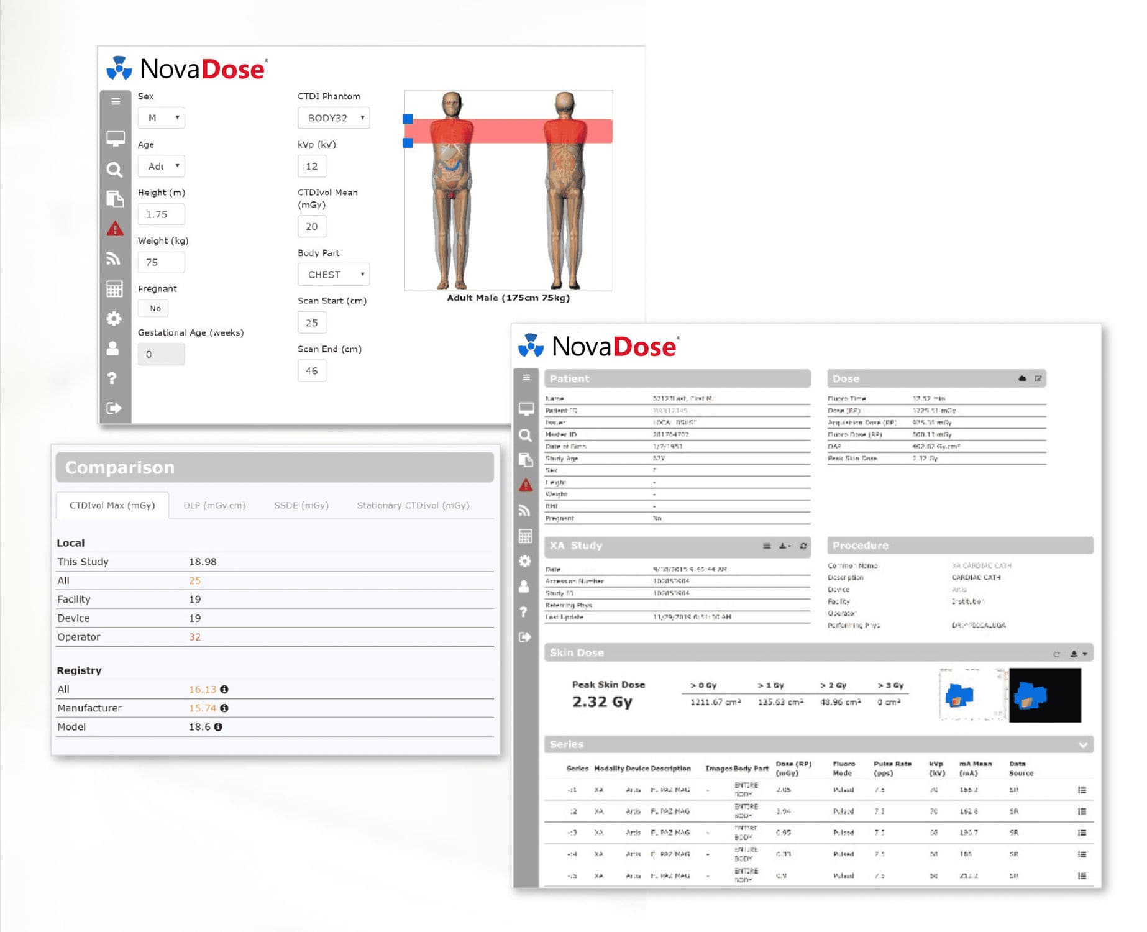Screen dimensions: 1147x932
Task: Click the Scan End input field
Action: 312,370
